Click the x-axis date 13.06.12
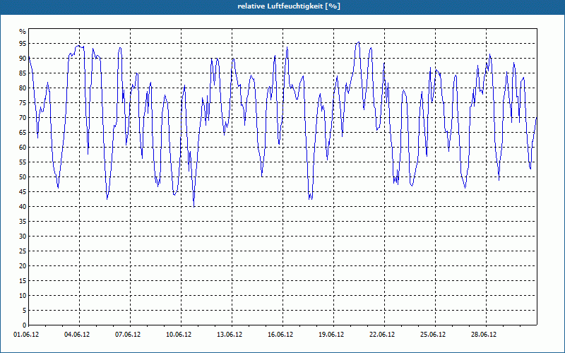Screen dimensions: 565x353 click(230, 335)
